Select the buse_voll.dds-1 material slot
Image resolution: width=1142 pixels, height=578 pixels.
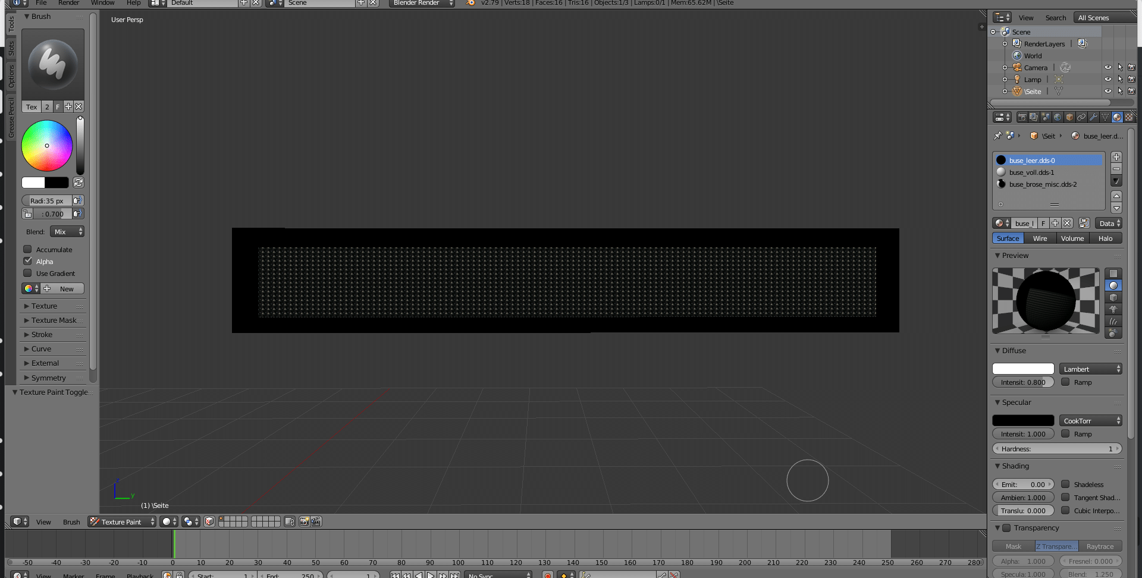point(1031,172)
